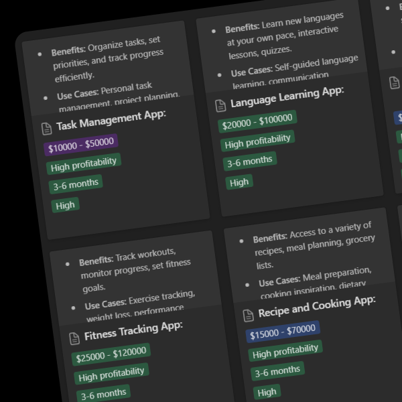The height and width of the screenshot is (402, 402).
Task: Click 3-6 months tag in Task Management card
Action: [76, 184]
